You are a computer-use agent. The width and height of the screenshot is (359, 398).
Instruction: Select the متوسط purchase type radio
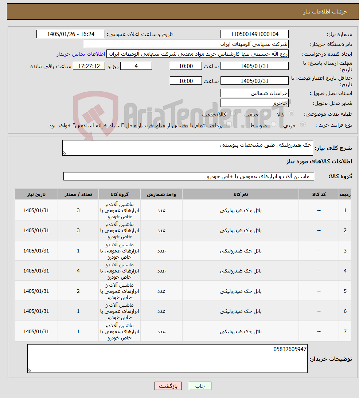coord(274,124)
